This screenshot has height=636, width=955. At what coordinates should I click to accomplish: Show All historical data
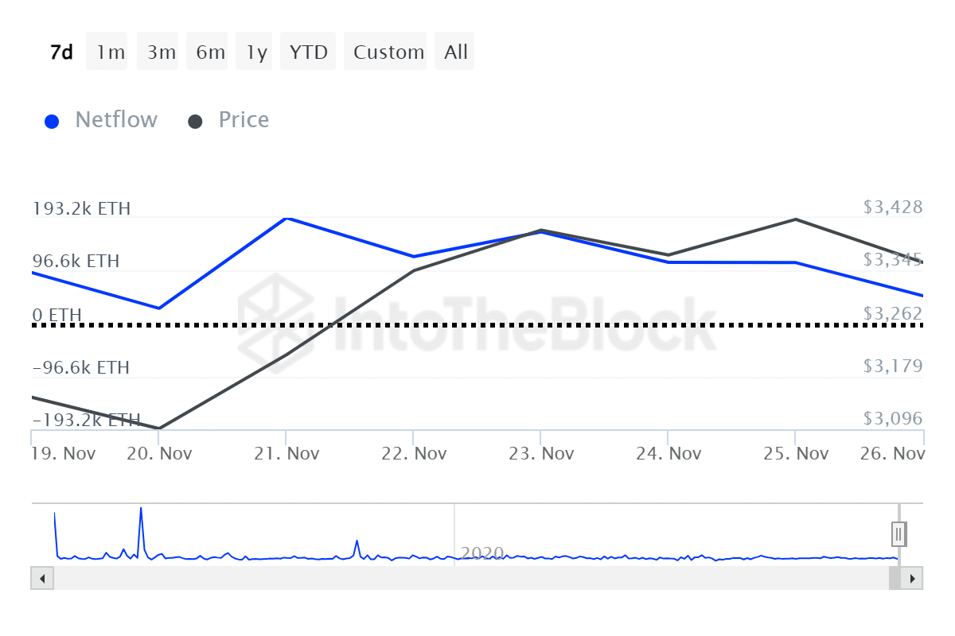pos(456,52)
